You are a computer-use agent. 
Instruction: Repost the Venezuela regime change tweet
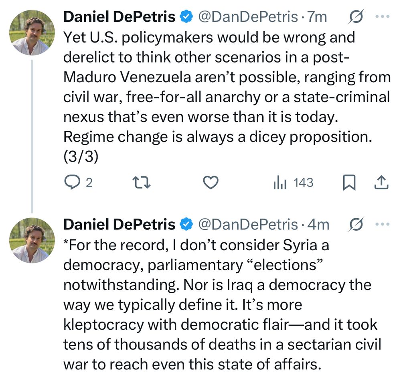coord(141,183)
